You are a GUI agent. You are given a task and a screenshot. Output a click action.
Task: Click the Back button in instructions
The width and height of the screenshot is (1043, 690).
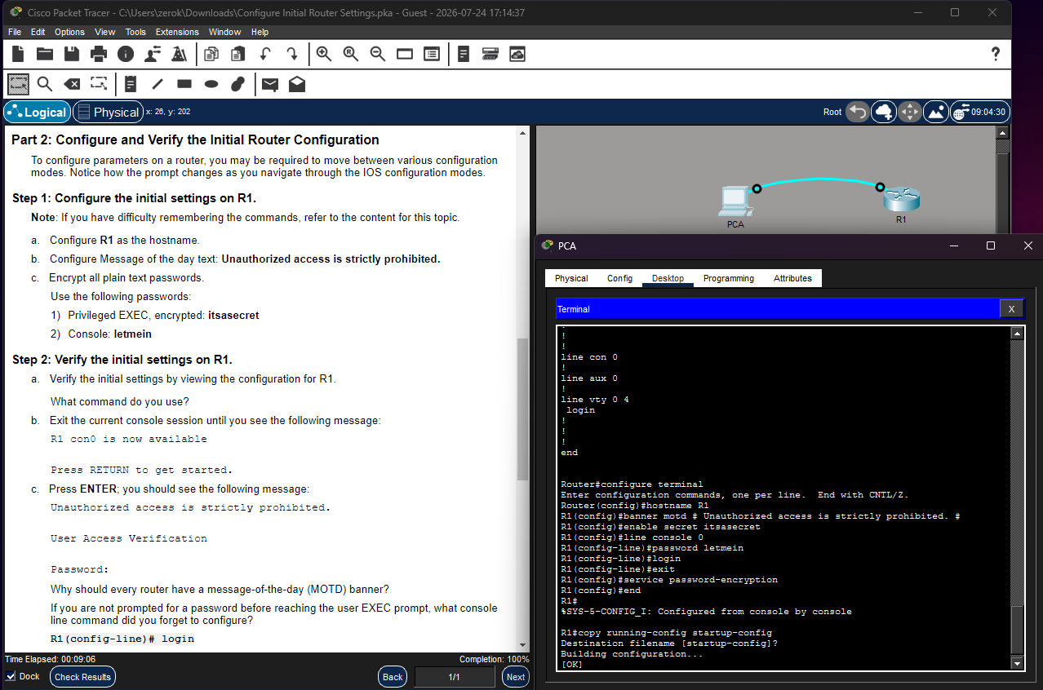pos(393,677)
